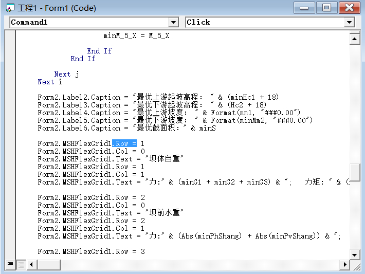The width and height of the screenshot is (365, 274).
Task: Click the Form2.Label5.Caption line
Action: (x=175, y=120)
